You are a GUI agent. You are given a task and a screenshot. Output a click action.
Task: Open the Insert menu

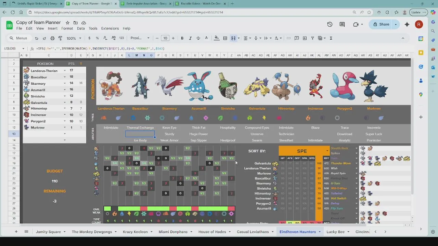52,28
